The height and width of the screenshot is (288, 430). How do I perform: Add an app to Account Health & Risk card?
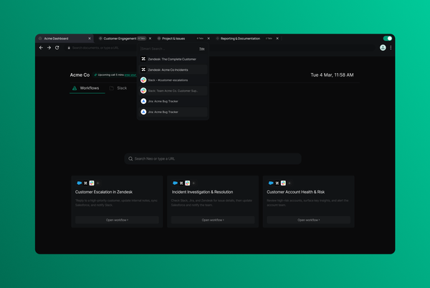click(290, 183)
